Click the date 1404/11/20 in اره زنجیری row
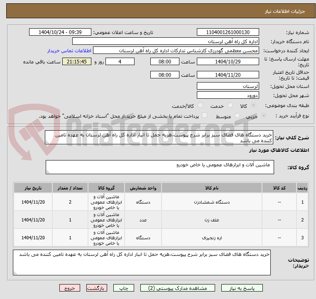316x299 pixels. coord(33,238)
